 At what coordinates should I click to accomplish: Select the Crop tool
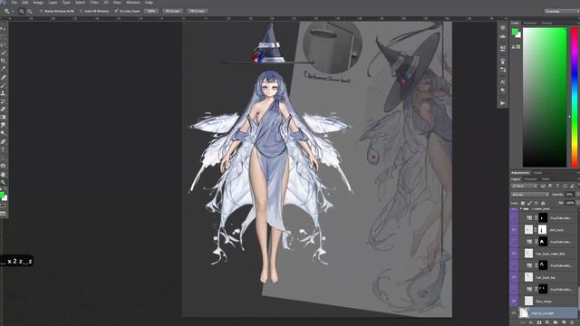4,61
